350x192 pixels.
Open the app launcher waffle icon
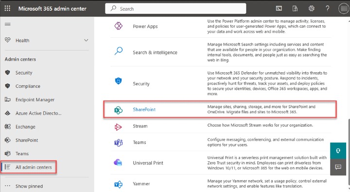(x=7, y=8)
